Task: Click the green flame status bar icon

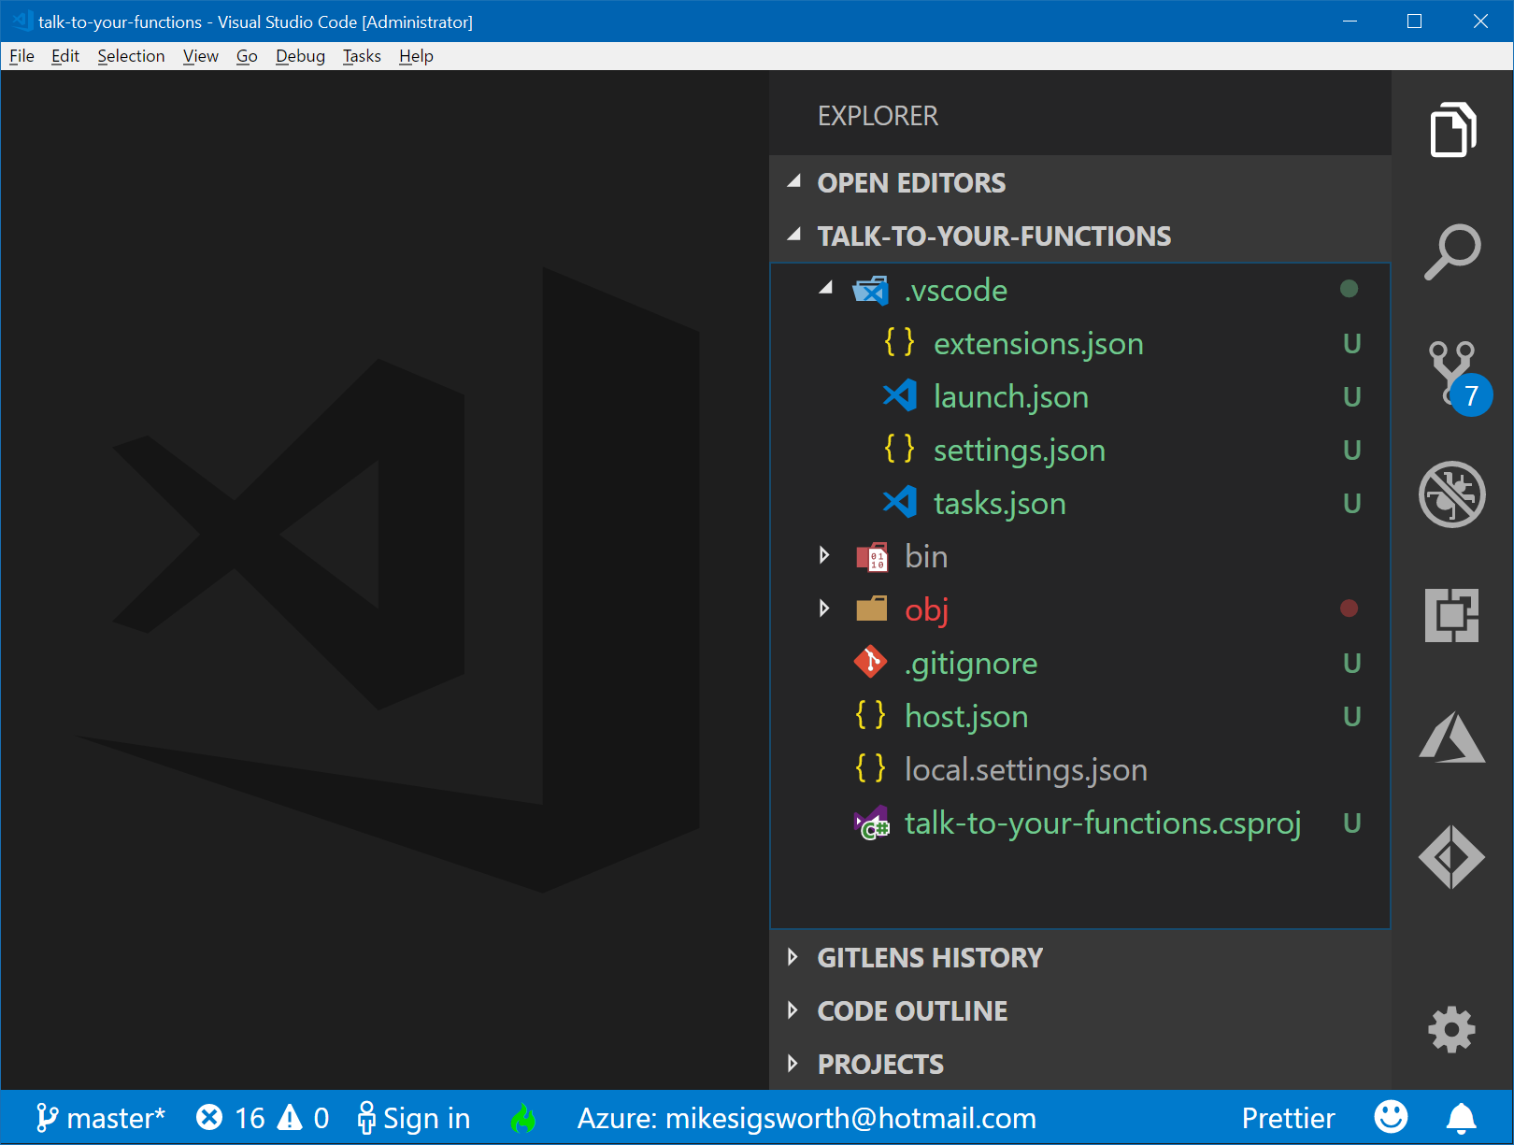Action: 524,1118
